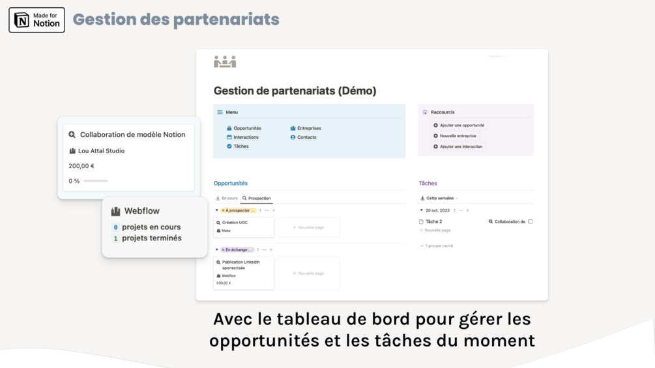The width and height of the screenshot is (655, 368).
Task: Click the hamburger icon beside Menu
Action: coord(220,112)
